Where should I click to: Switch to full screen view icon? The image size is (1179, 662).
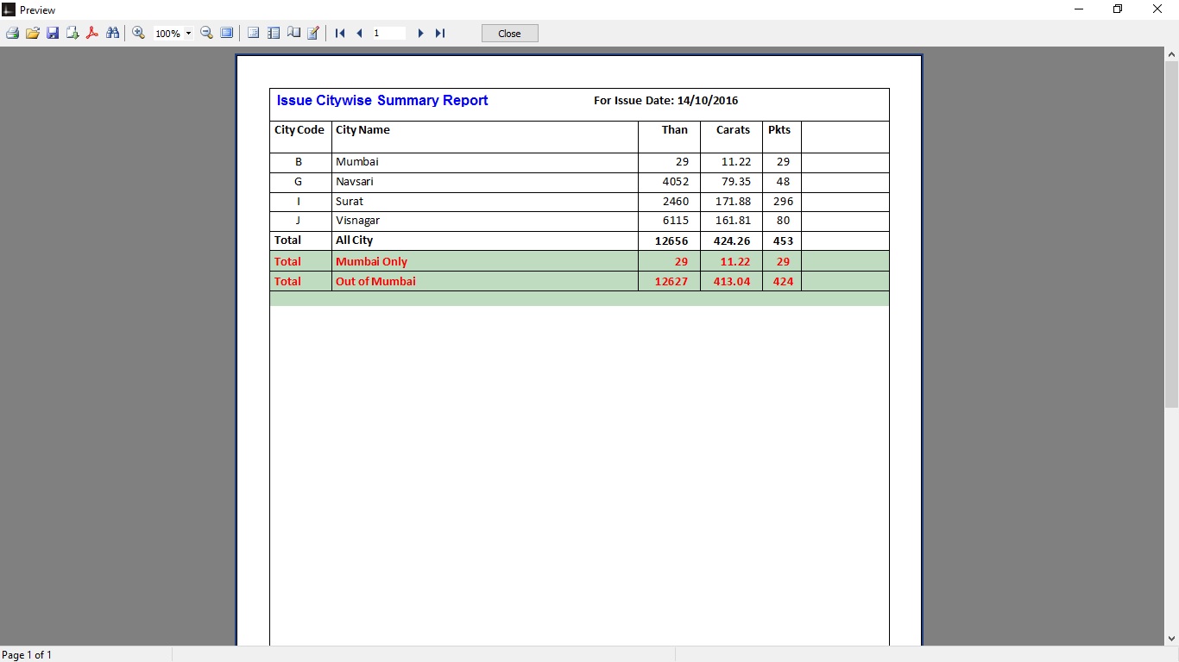pyautogui.click(x=226, y=33)
